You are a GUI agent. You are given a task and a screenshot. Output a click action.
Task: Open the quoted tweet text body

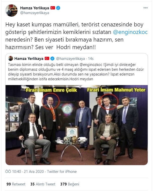(x=76, y=72)
